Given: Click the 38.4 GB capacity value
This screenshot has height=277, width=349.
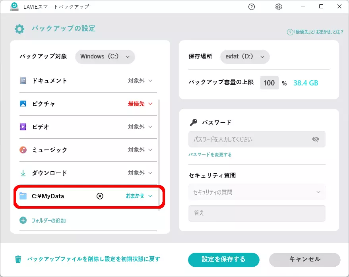Looking at the screenshot, I should pos(306,83).
